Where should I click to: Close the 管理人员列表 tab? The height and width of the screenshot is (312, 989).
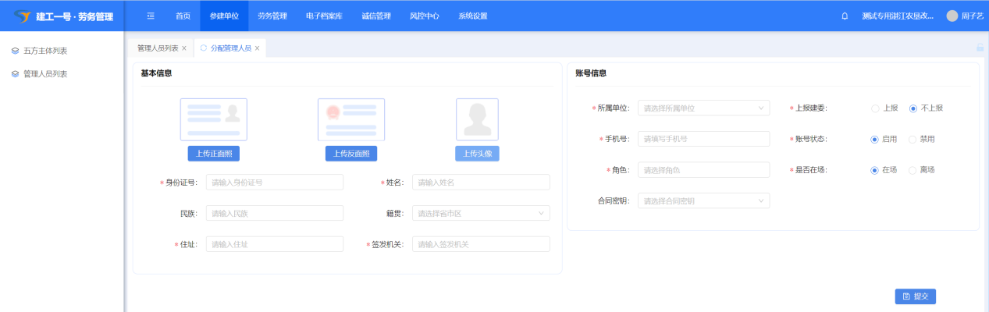pos(184,48)
